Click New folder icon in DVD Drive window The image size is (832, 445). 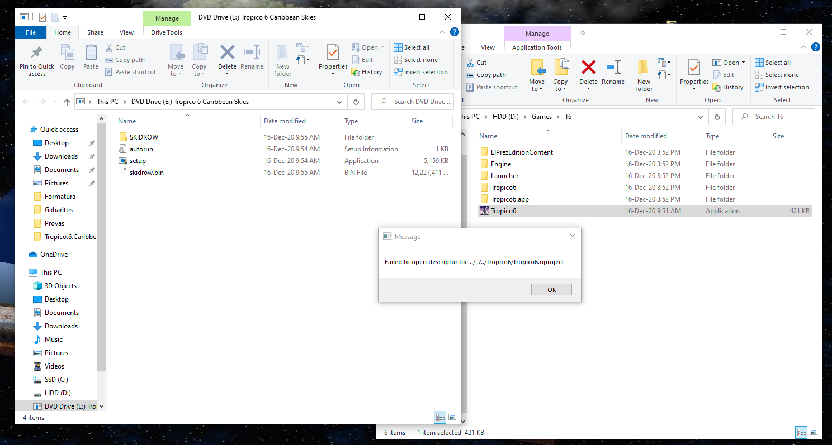point(282,60)
